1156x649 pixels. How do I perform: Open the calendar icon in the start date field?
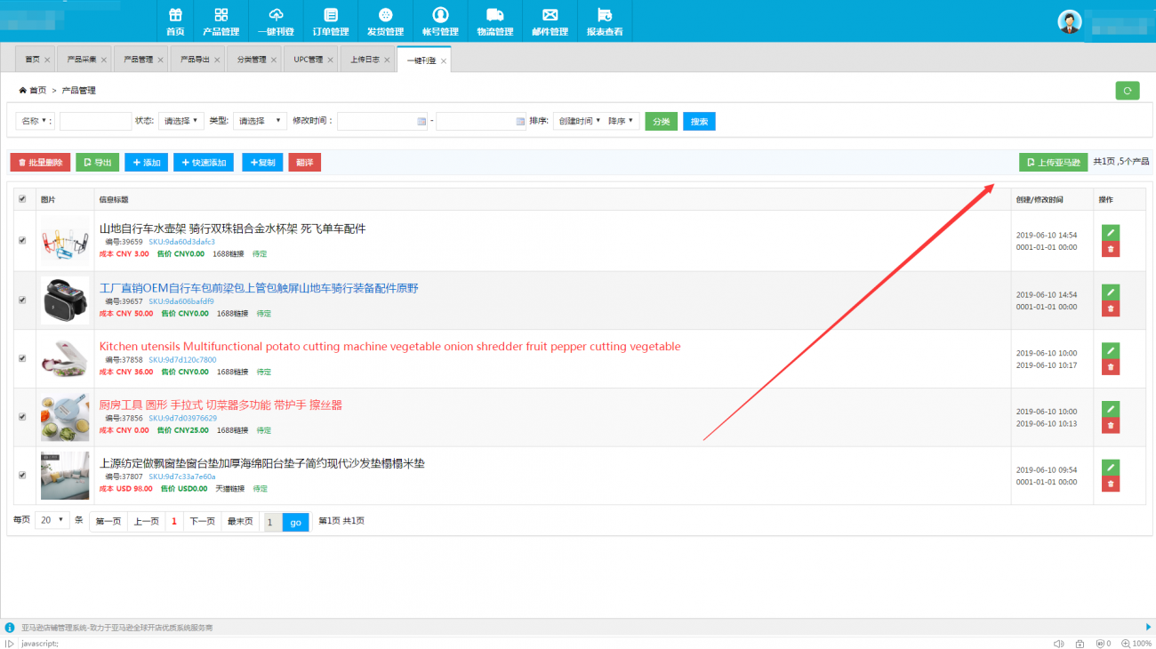click(x=421, y=122)
